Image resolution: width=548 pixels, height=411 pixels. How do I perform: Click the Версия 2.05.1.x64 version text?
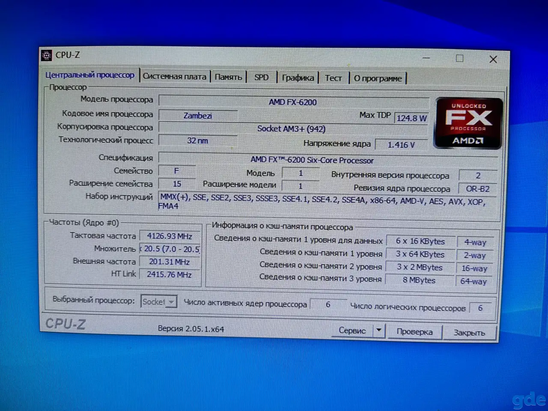click(x=191, y=329)
